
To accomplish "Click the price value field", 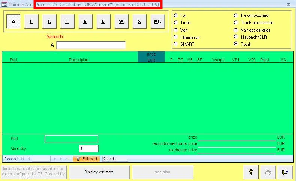I will click(237, 137).
